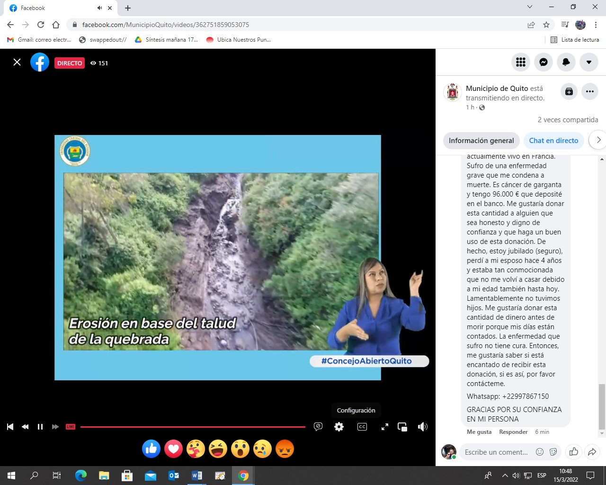Fast forward the live video
This screenshot has height=485, width=606.
click(55, 427)
